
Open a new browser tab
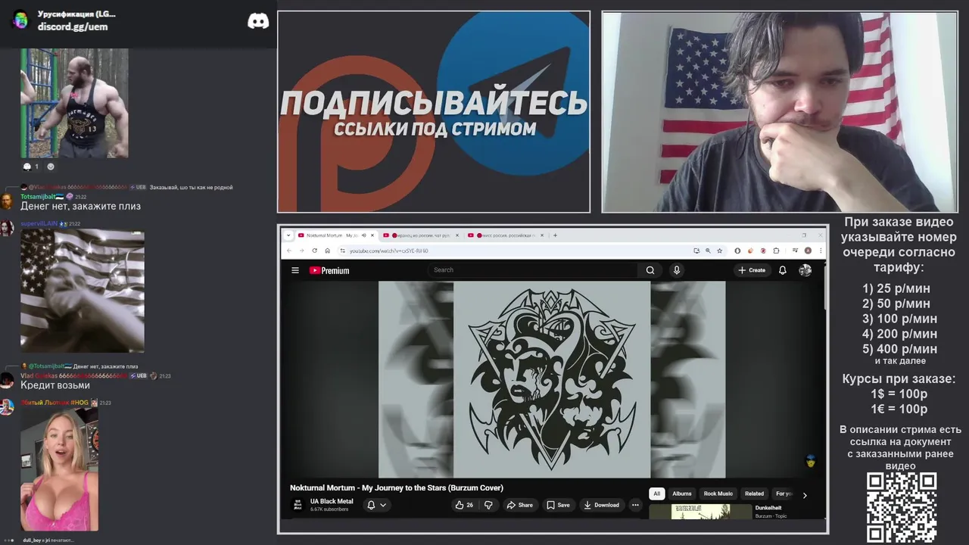555,235
